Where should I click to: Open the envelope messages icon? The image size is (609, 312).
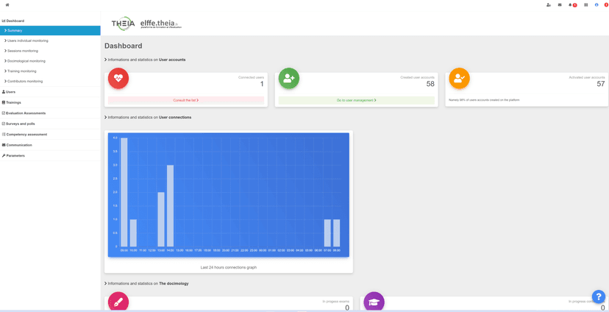(560, 5)
